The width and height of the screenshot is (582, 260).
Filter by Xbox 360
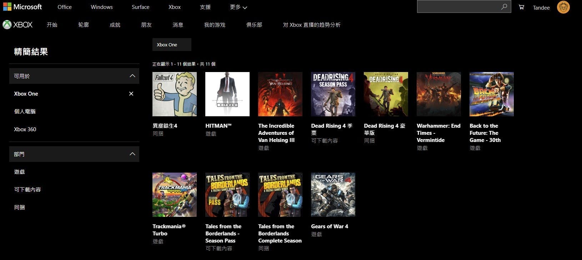click(25, 129)
